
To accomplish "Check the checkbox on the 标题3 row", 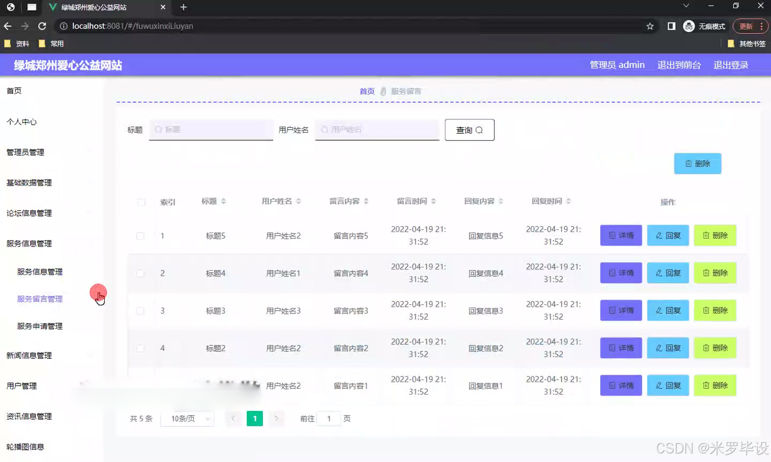I will (140, 310).
